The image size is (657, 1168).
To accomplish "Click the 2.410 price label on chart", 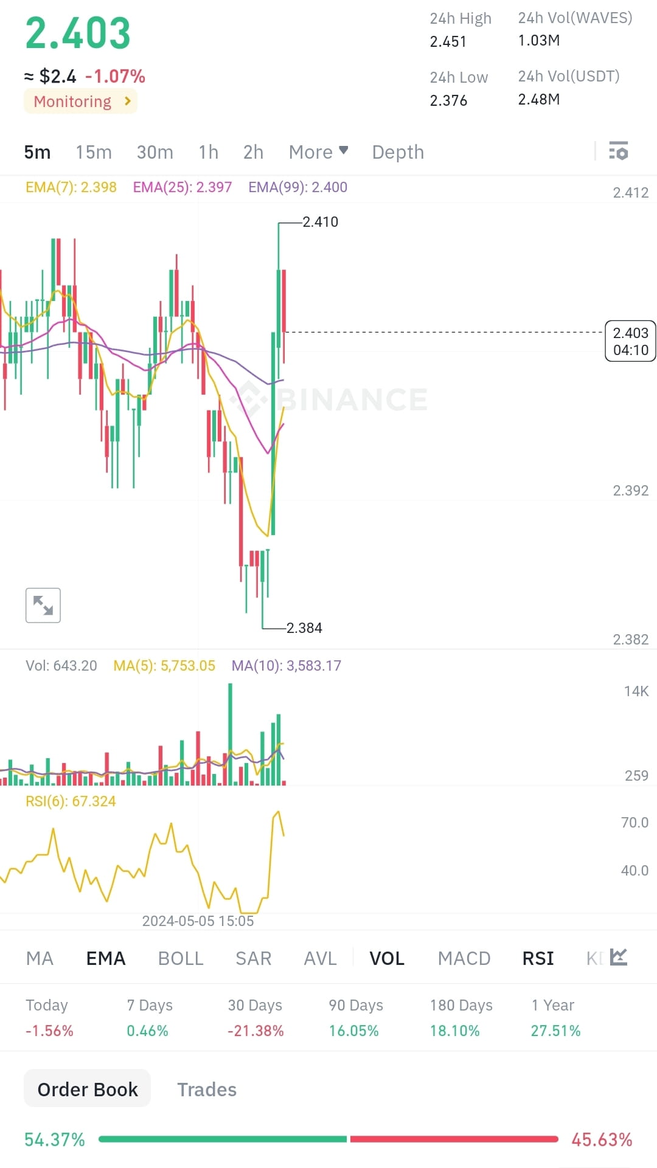I will 319,222.
